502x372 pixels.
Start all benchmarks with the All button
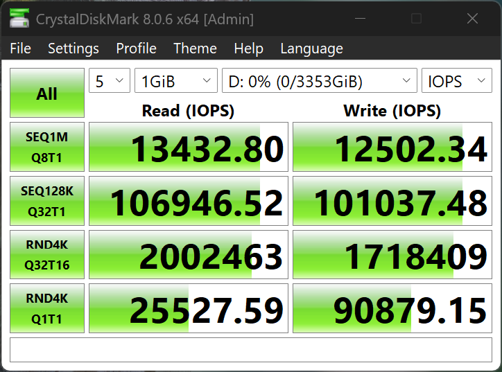point(47,93)
